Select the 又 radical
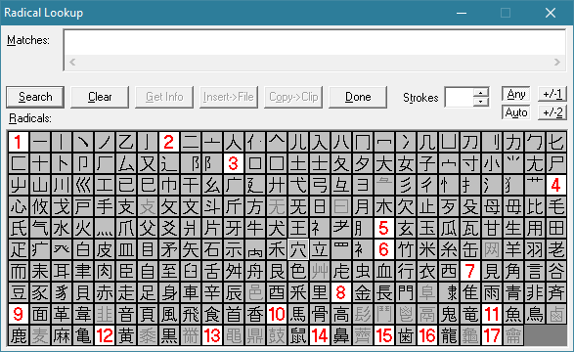Viewport: 574px width, 352px height. pyautogui.click(x=147, y=163)
